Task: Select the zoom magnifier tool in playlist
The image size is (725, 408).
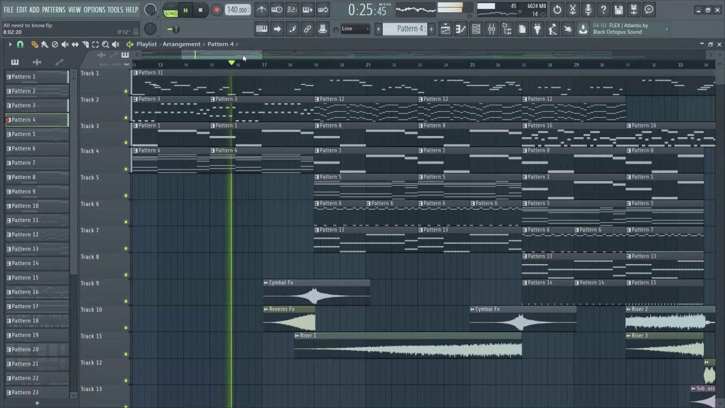Action: [x=105, y=44]
